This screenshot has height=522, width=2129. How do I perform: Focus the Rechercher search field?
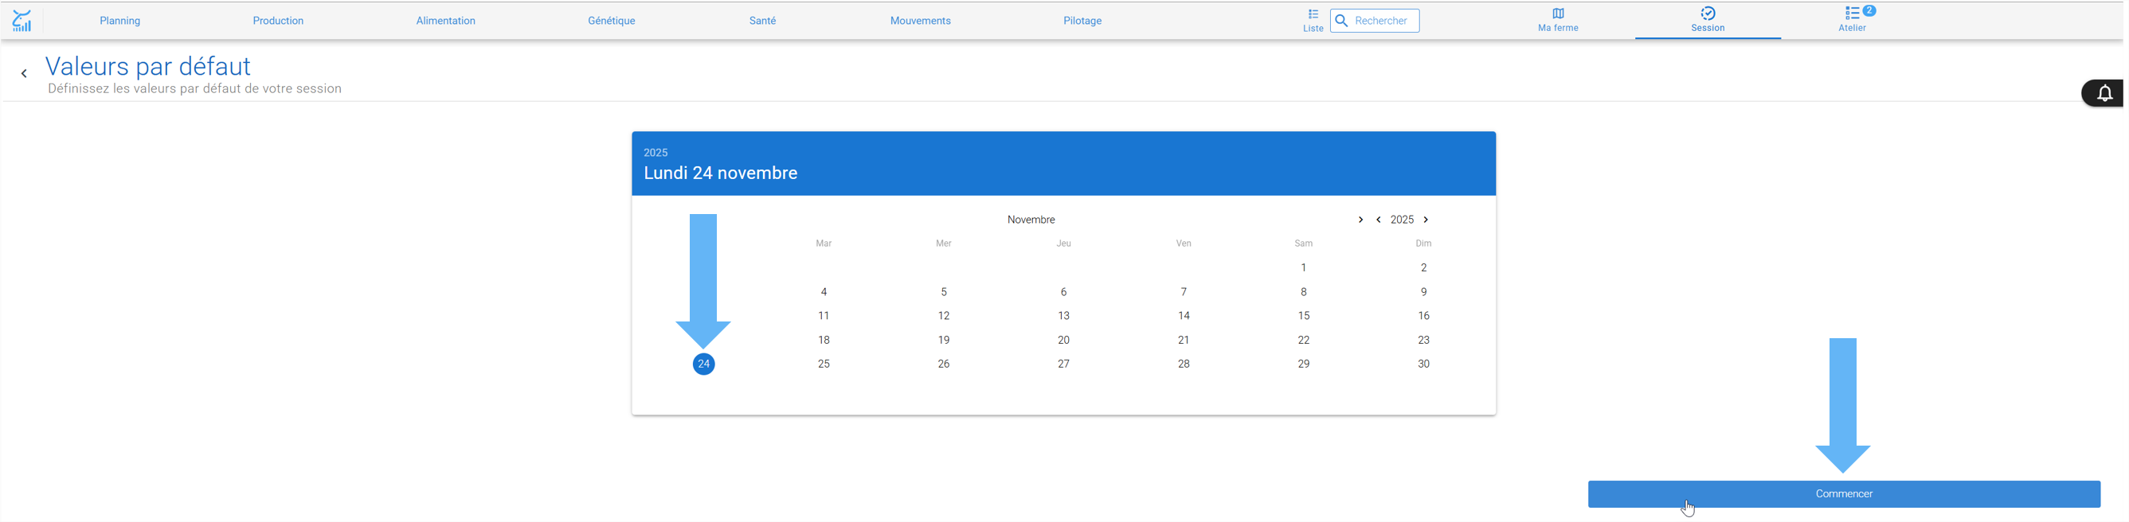click(1375, 21)
